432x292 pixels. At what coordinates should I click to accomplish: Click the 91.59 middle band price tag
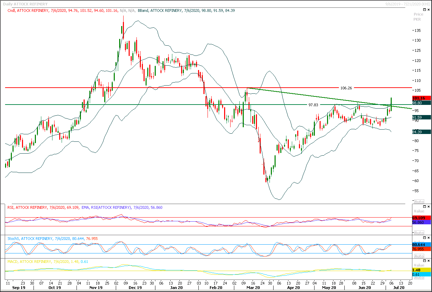tap(422, 117)
